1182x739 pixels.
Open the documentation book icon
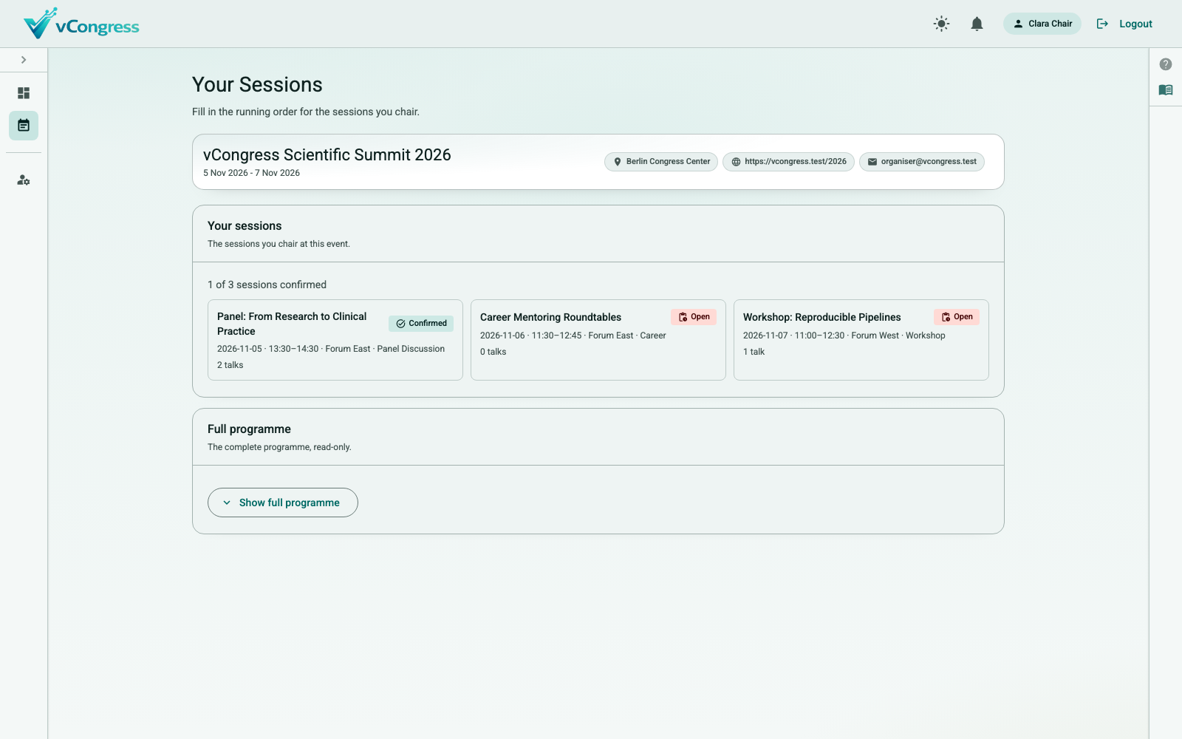pyautogui.click(x=1166, y=90)
